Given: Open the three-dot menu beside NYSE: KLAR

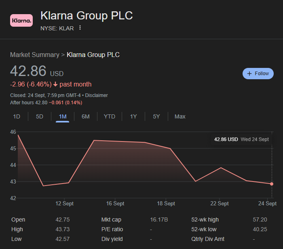Looking at the screenshot, I should coord(80,28).
